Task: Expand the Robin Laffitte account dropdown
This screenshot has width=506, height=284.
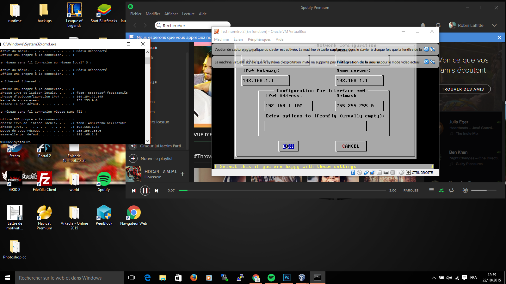Action: [494, 26]
